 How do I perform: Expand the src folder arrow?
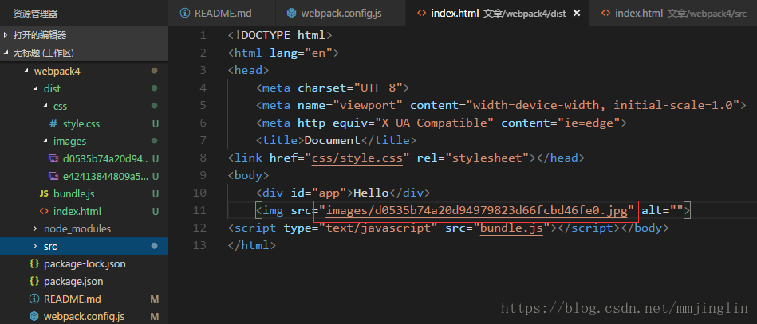pyautogui.click(x=35, y=246)
